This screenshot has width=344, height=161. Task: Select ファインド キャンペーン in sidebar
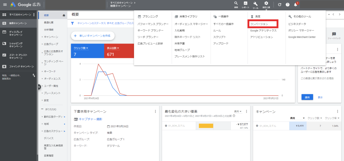tap(18, 66)
